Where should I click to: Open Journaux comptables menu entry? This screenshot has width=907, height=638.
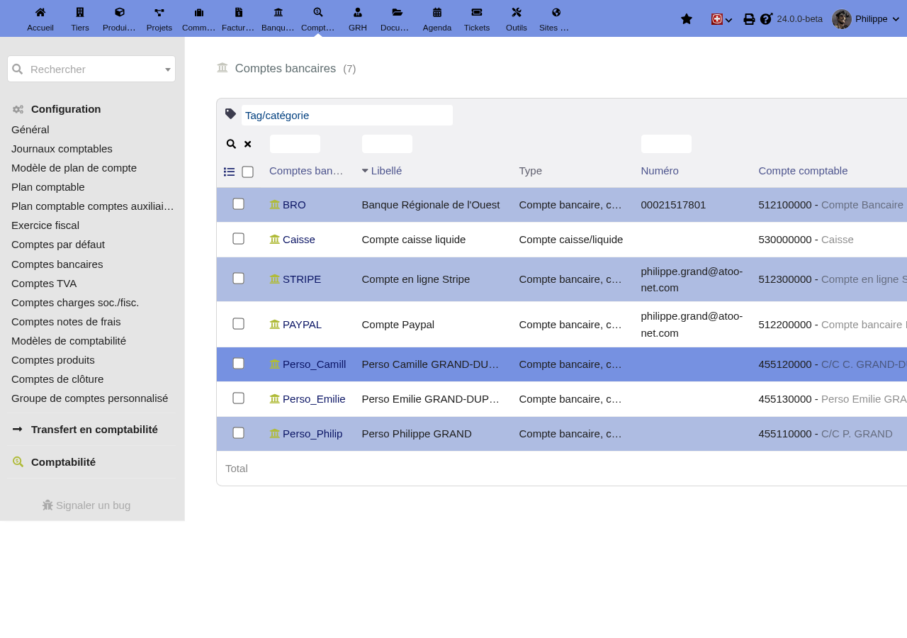pos(62,149)
